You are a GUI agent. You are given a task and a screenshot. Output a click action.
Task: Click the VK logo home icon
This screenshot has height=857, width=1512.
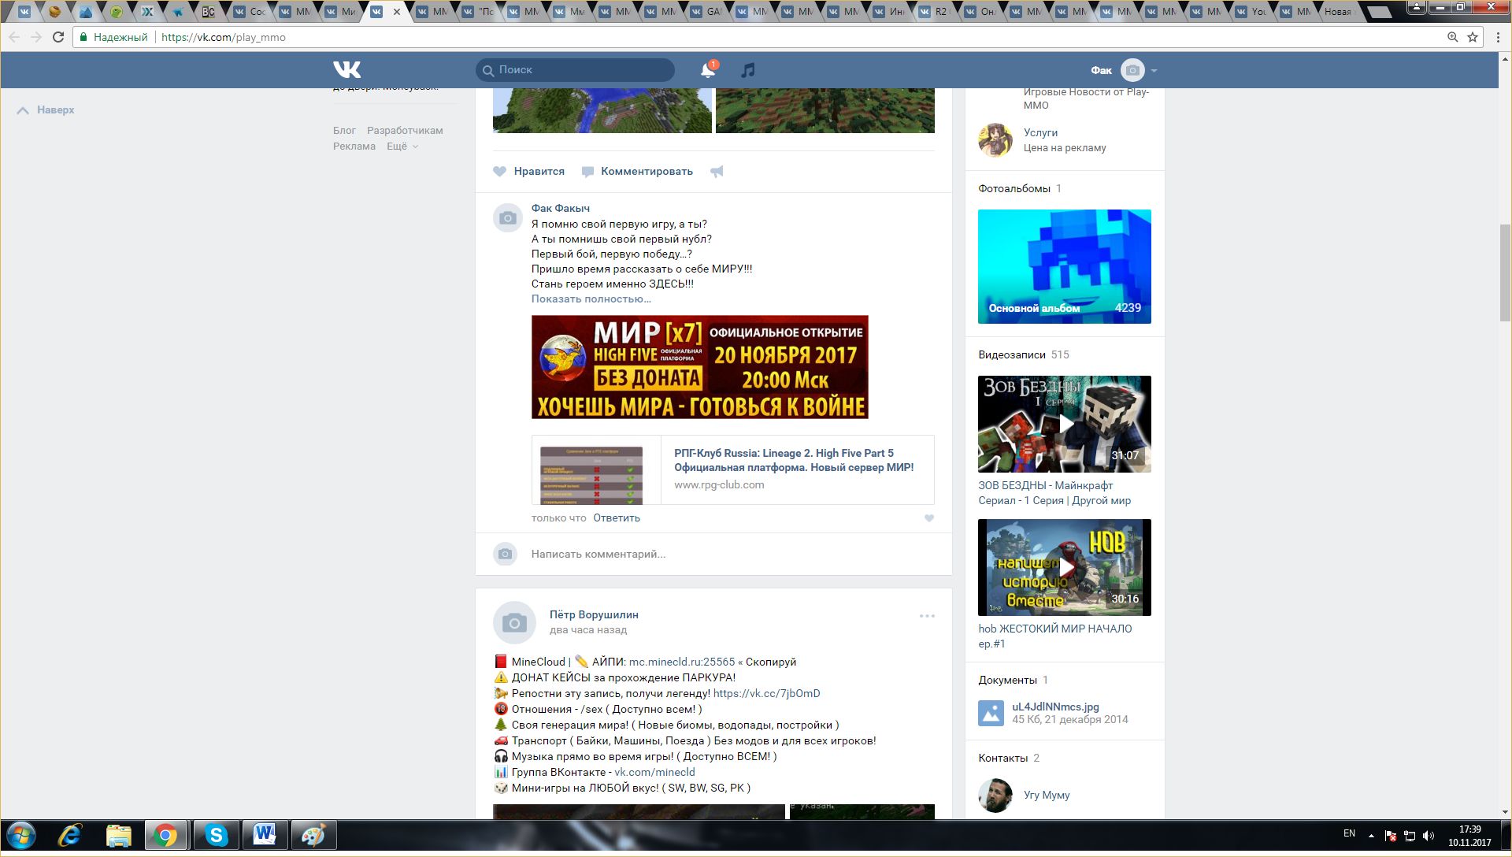pyautogui.click(x=346, y=70)
